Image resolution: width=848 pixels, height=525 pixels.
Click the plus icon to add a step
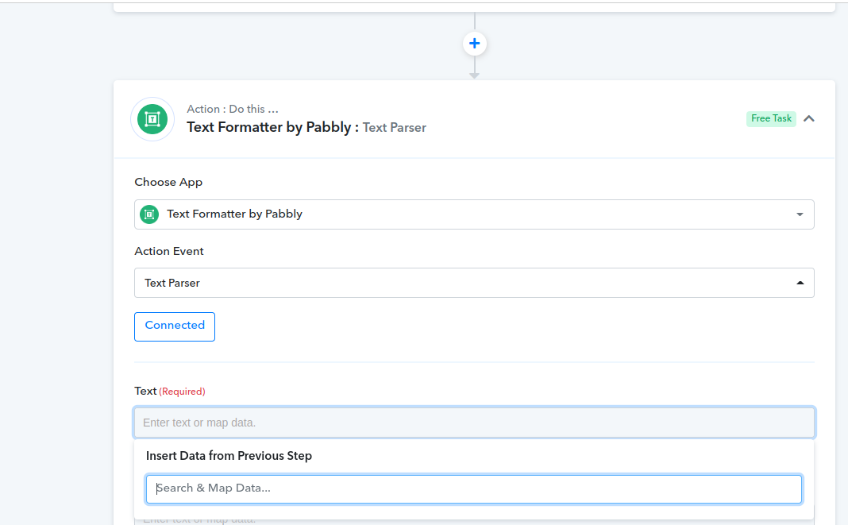[x=474, y=44]
